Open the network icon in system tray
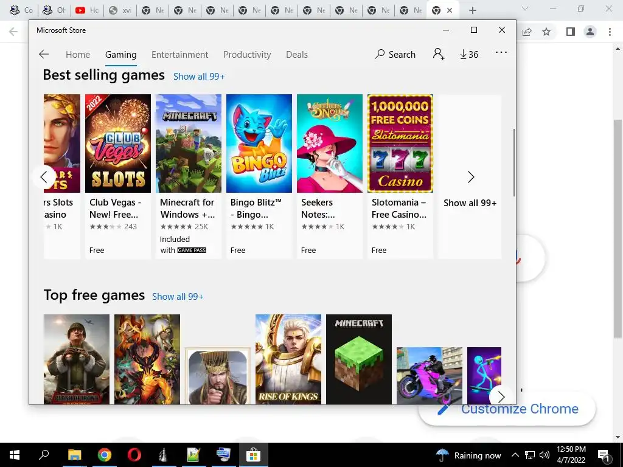The width and height of the screenshot is (623, 467). tap(530, 455)
